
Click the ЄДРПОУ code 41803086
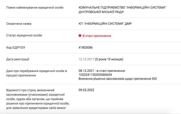pos(86,48)
